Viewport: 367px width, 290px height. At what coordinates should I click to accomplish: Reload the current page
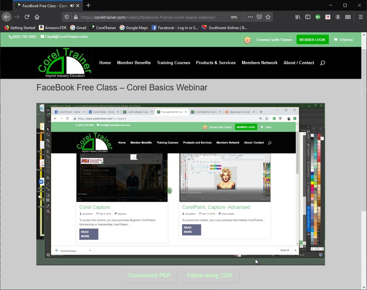click(x=27, y=17)
